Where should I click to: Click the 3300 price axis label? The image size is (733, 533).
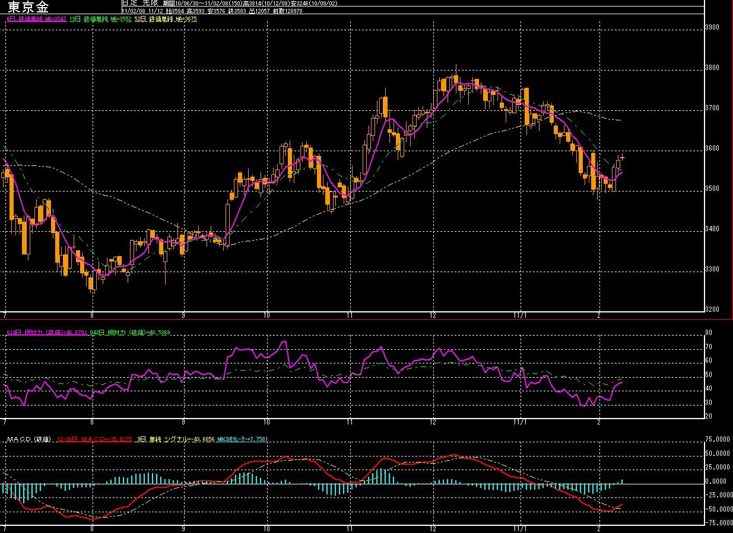click(x=711, y=269)
